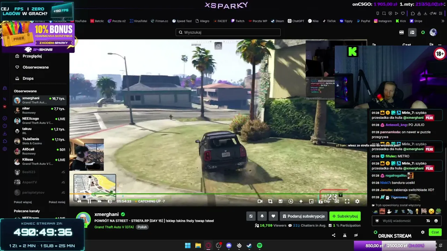Open user profile avatar menu
The height and width of the screenshot is (251, 447).
tap(433, 32)
